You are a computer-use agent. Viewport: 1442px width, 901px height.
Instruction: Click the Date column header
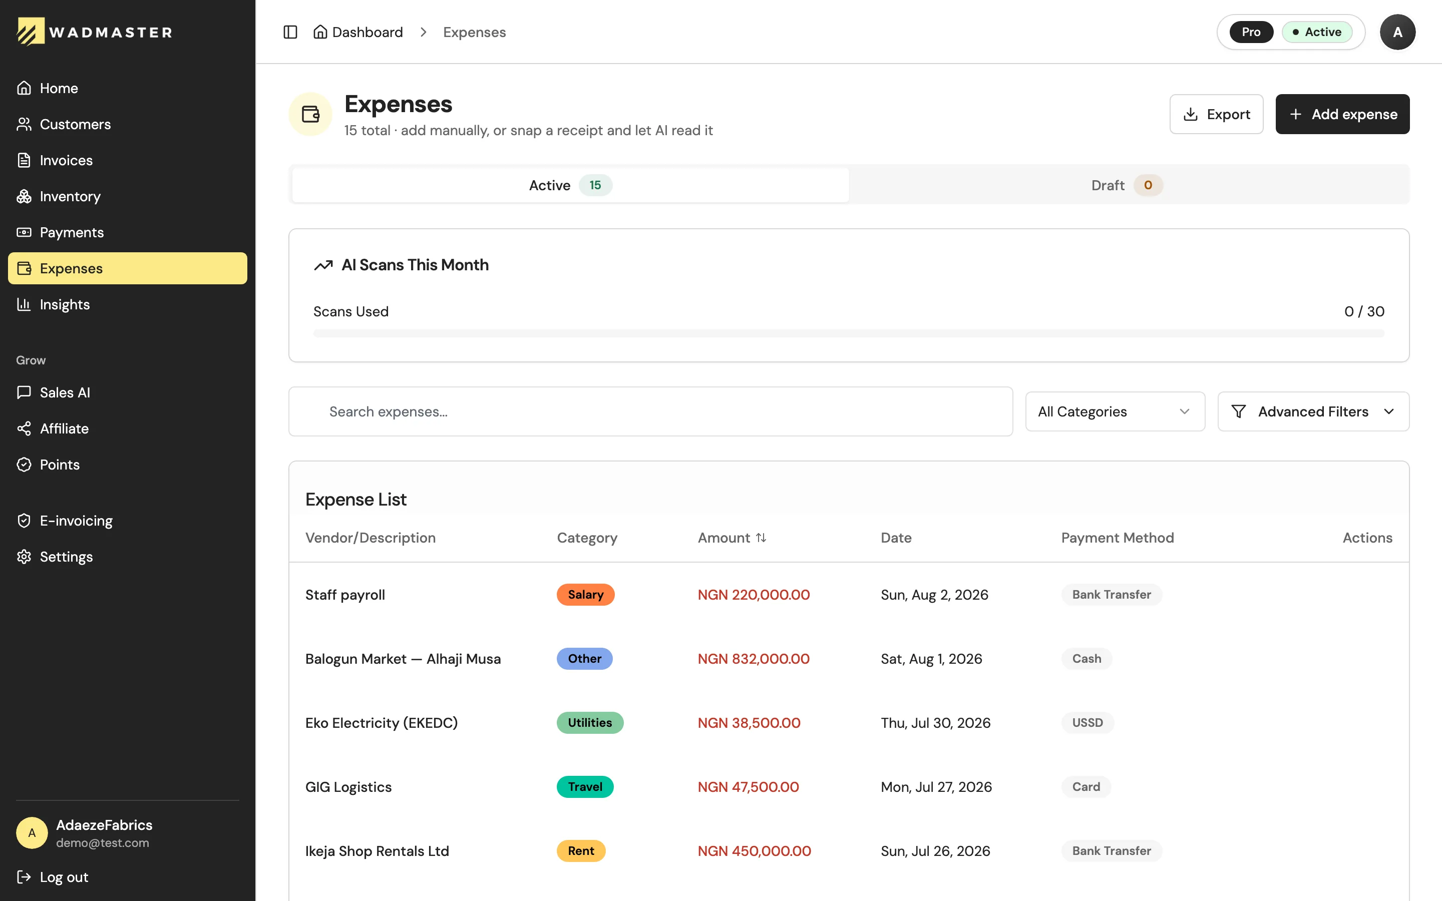[896, 538]
